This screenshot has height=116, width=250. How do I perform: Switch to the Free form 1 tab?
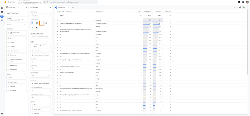[x=62, y=8]
